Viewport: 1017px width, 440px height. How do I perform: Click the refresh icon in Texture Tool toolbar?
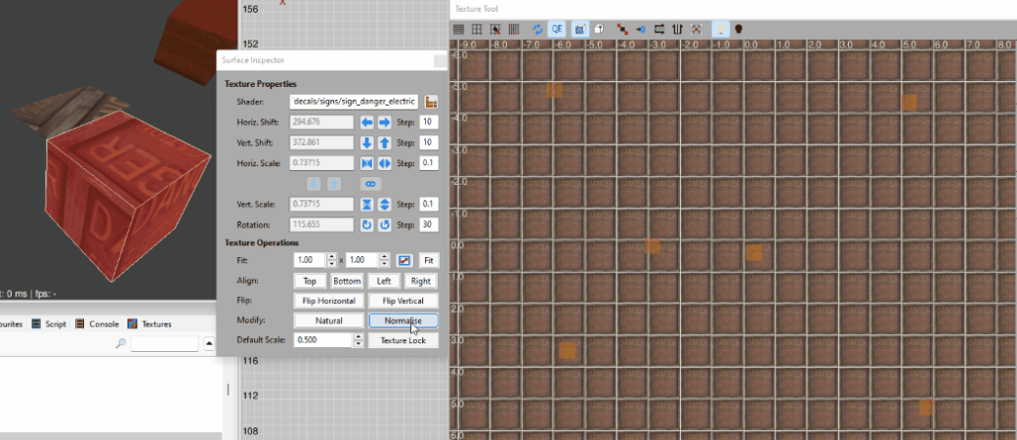tap(538, 30)
